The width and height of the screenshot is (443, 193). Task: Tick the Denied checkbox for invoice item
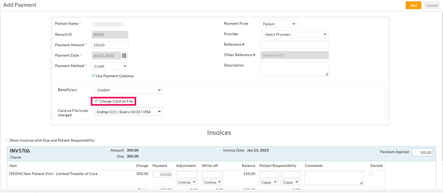pyautogui.click(x=371, y=173)
